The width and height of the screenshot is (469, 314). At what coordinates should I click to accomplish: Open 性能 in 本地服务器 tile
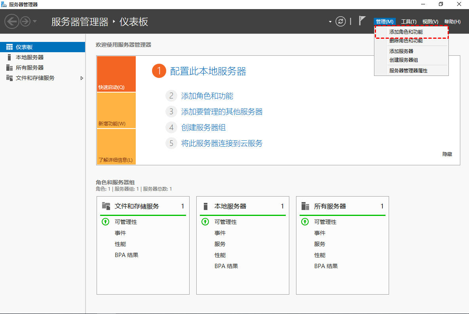click(220, 255)
